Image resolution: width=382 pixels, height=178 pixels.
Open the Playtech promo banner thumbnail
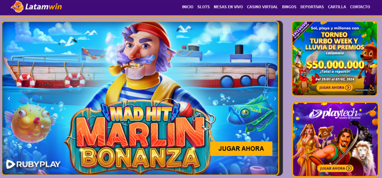coord(335,139)
